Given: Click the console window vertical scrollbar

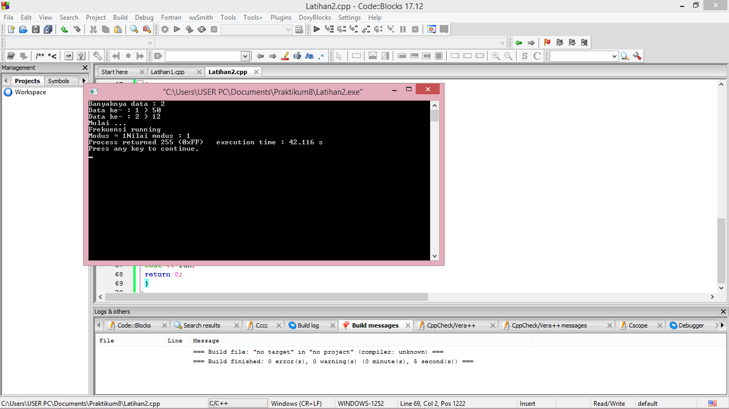Looking at the screenshot, I should (434, 181).
